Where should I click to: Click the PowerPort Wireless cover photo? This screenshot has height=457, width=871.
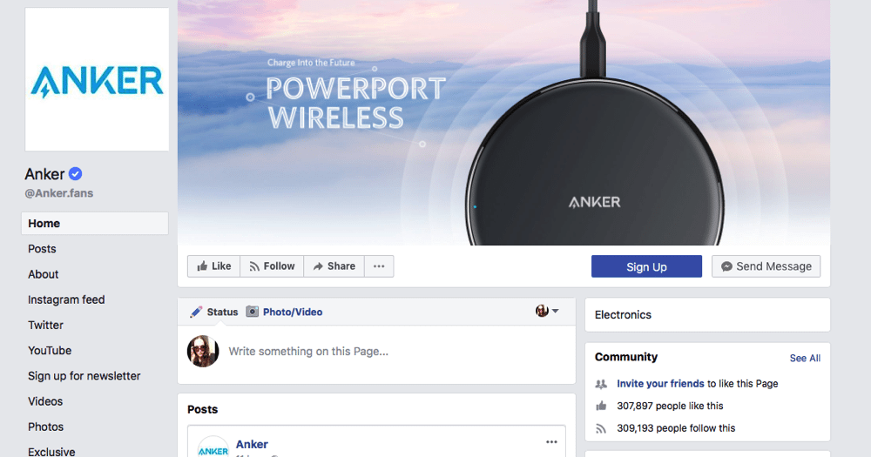point(503,123)
